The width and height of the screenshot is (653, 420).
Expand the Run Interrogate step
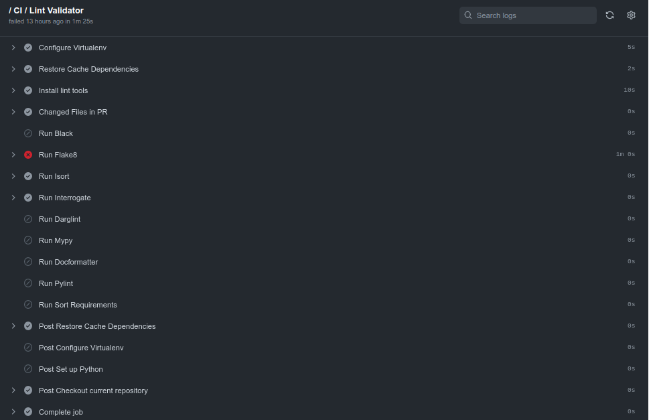(x=13, y=197)
